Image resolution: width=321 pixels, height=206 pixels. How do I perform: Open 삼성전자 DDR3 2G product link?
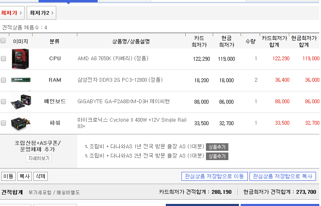click(120, 80)
